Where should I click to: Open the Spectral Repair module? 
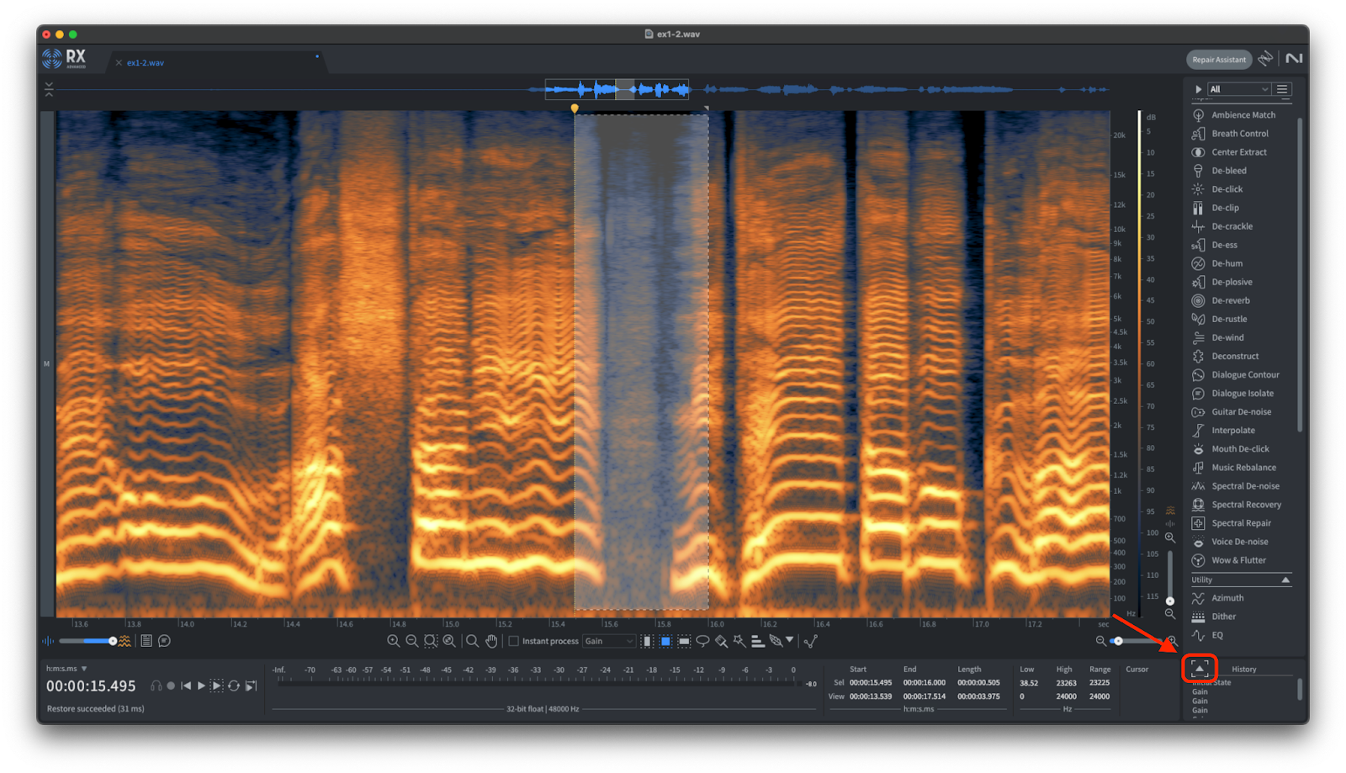click(x=1241, y=523)
